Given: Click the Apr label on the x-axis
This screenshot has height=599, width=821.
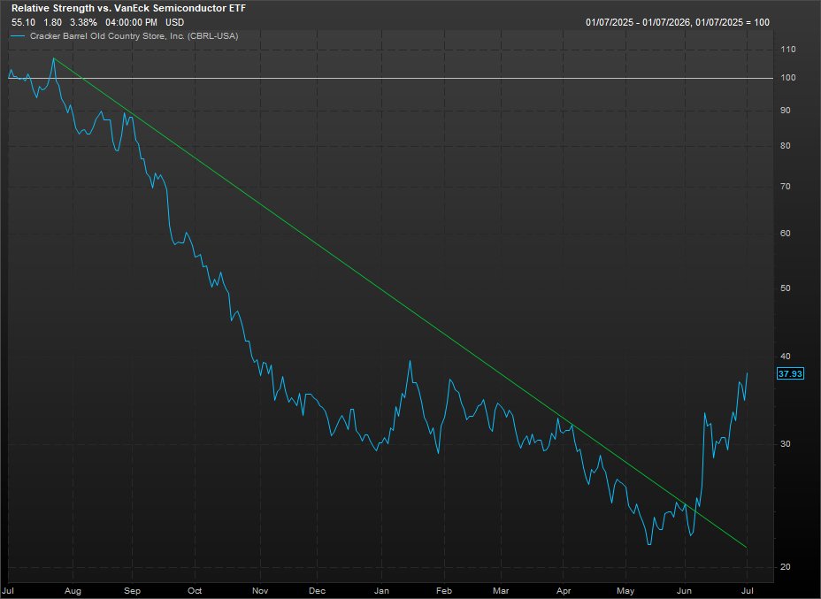Looking at the screenshot, I should pos(564,591).
